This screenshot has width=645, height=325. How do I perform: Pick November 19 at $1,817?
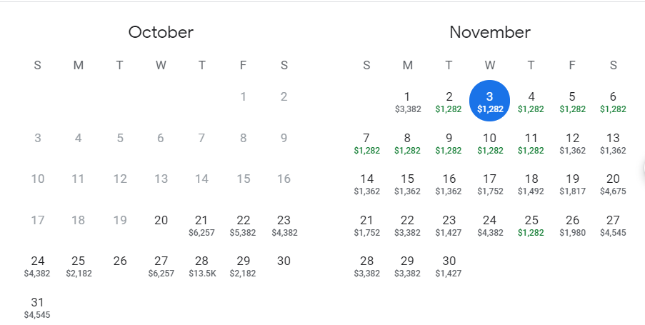pyautogui.click(x=572, y=184)
